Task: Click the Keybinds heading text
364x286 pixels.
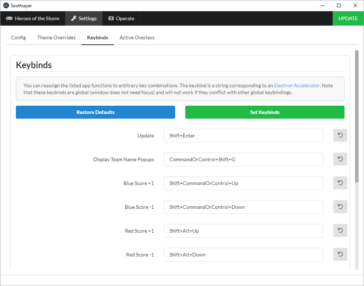Action: tap(34, 65)
